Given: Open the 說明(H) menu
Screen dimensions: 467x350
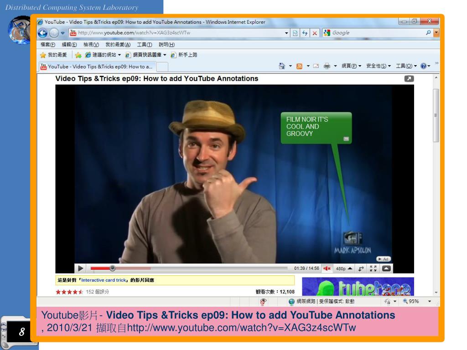Looking at the screenshot, I should [166, 45].
